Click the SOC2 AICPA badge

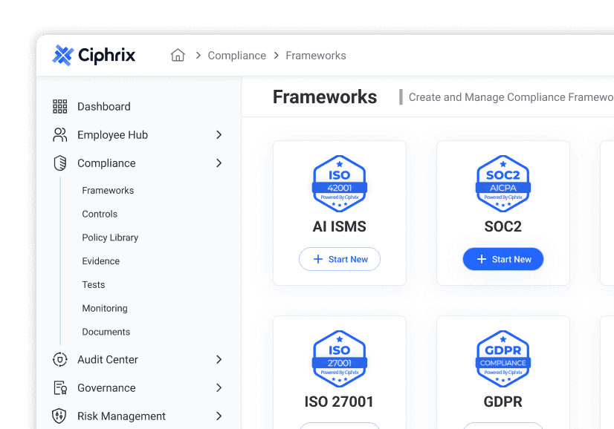[503, 184]
